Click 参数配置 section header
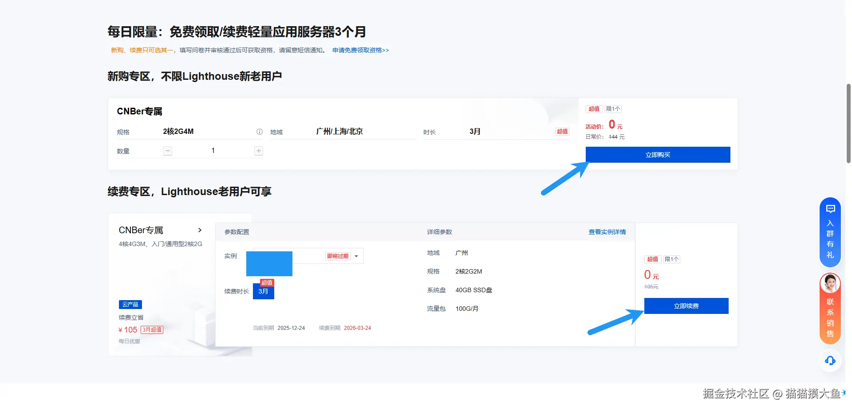The height and width of the screenshot is (411, 852). click(x=237, y=232)
